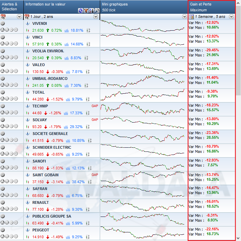Open the UNIBAIL-RODAMCO stock name

point(50,78)
